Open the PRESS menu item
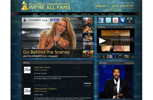 [103, 14]
